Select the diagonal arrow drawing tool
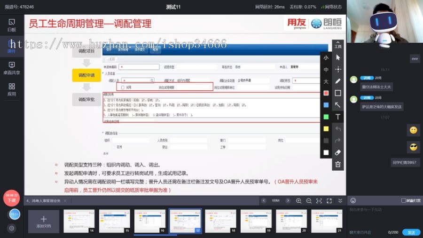Viewport: 423px width, 238px height. point(338,105)
